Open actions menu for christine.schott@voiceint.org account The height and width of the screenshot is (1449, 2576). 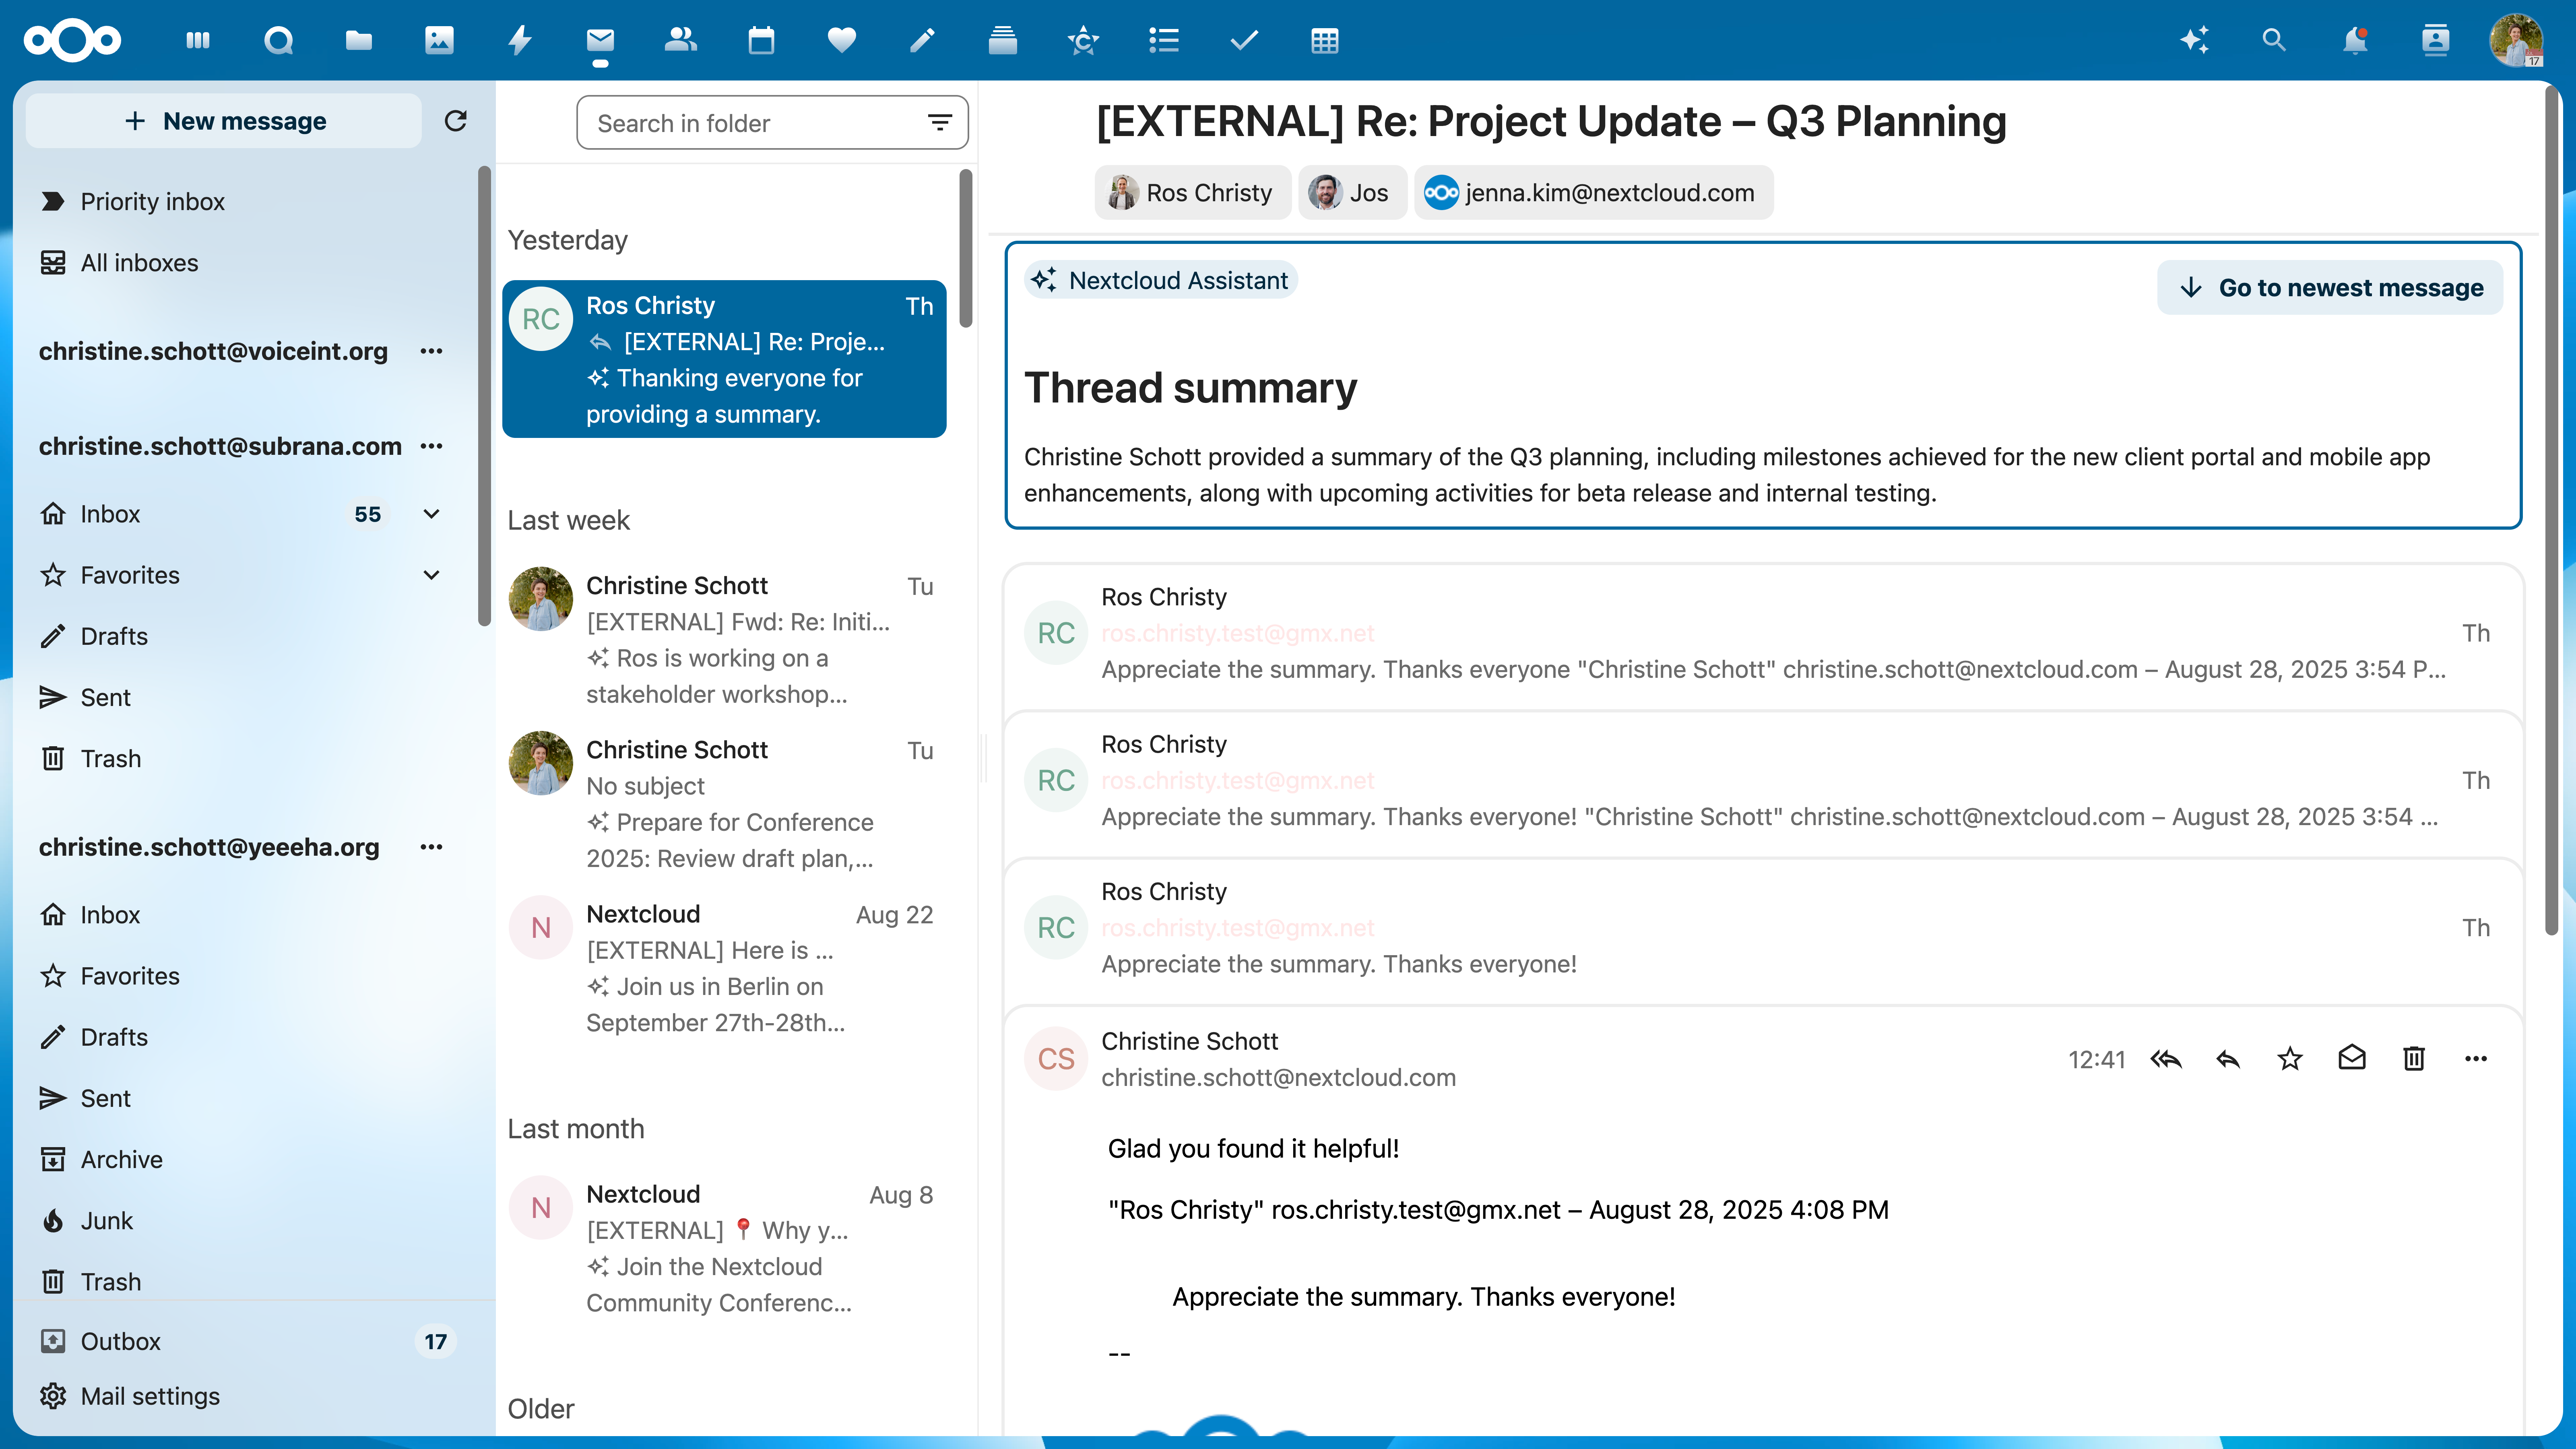pyautogui.click(x=431, y=351)
